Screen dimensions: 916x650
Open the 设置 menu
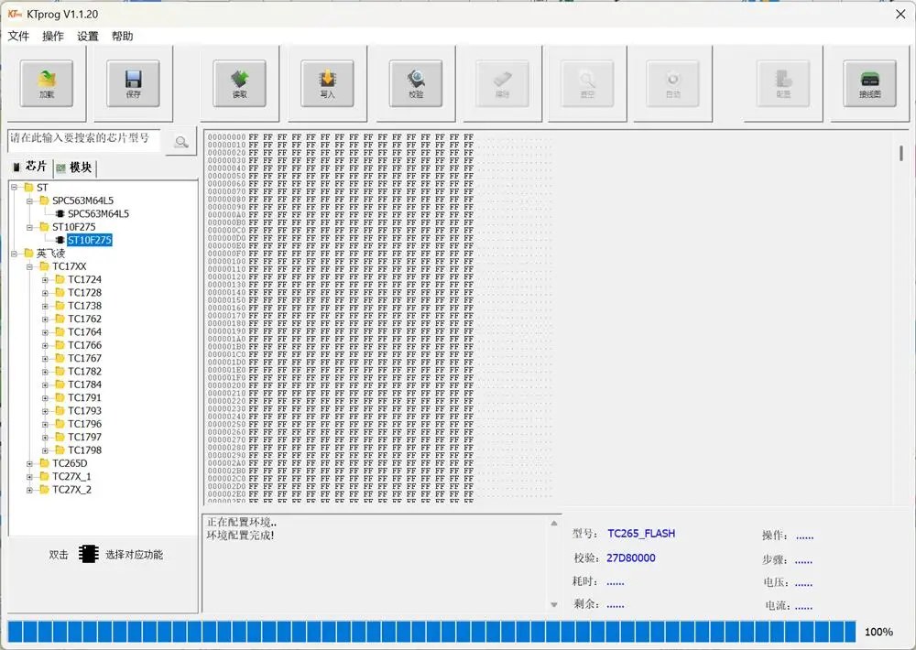pyautogui.click(x=88, y=37)
